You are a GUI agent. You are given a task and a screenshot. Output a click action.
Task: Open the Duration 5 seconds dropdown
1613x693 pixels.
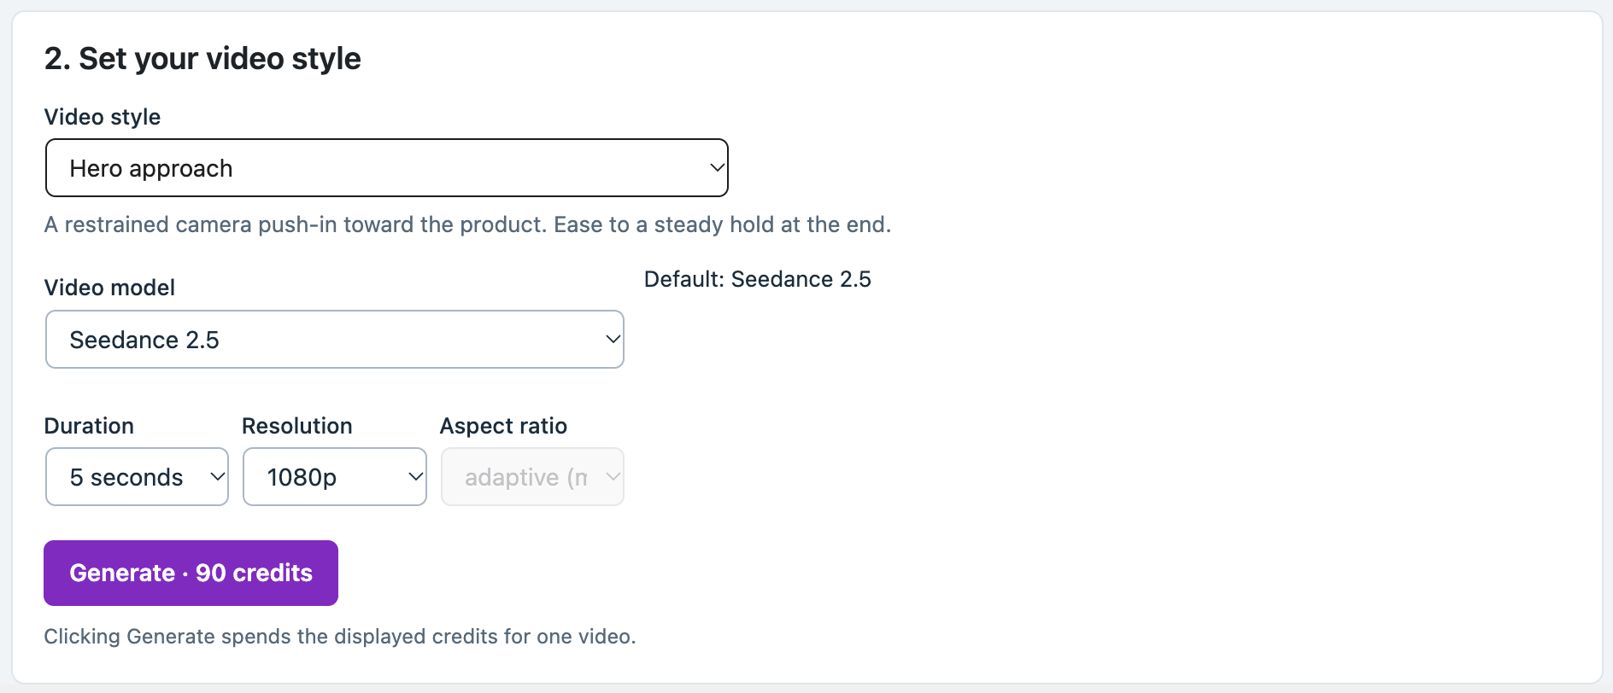(137, 477)
